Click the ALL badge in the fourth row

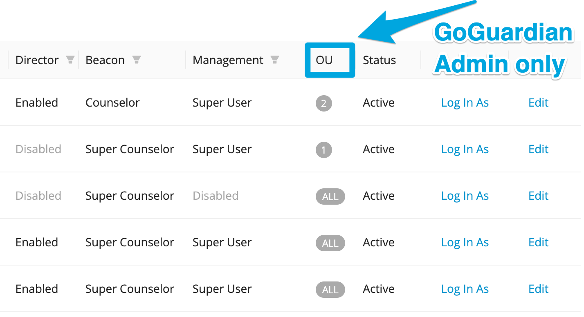point(330,243)
